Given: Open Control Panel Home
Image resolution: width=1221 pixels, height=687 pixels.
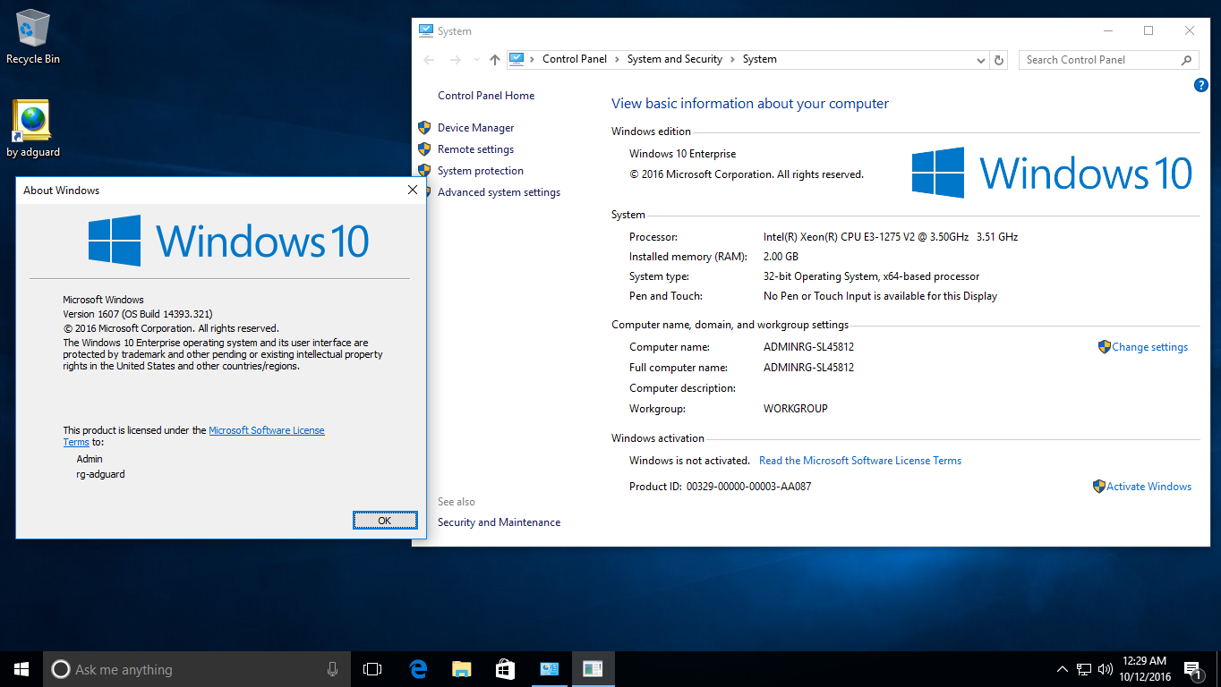Looking at the screenshot, I should 486,96.
